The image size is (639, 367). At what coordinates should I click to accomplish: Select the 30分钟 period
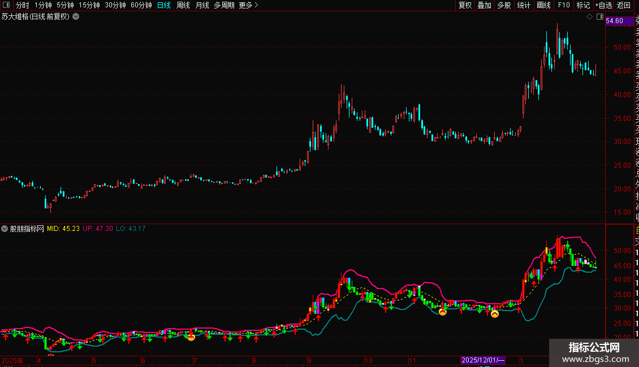[x=115, y=5]
